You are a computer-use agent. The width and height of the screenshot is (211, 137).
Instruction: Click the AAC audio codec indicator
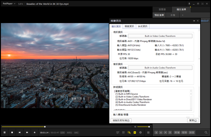(x=76, y=133)
